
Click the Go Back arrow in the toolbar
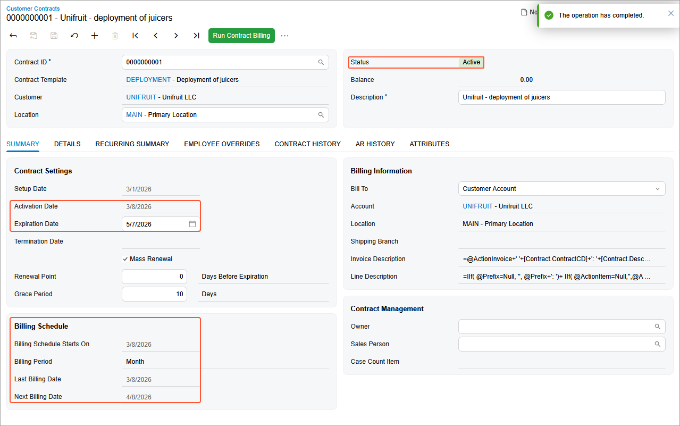[x=13, y=36]
